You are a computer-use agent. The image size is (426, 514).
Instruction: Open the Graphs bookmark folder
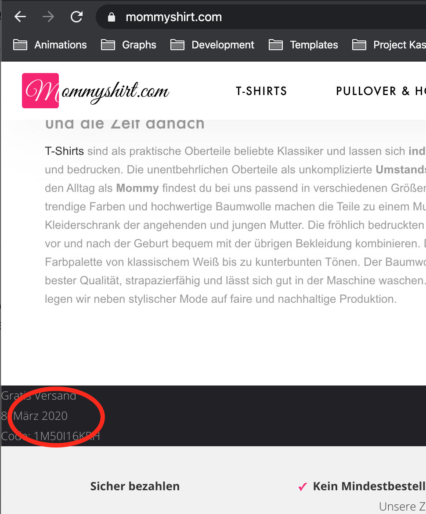click(128, 45)
